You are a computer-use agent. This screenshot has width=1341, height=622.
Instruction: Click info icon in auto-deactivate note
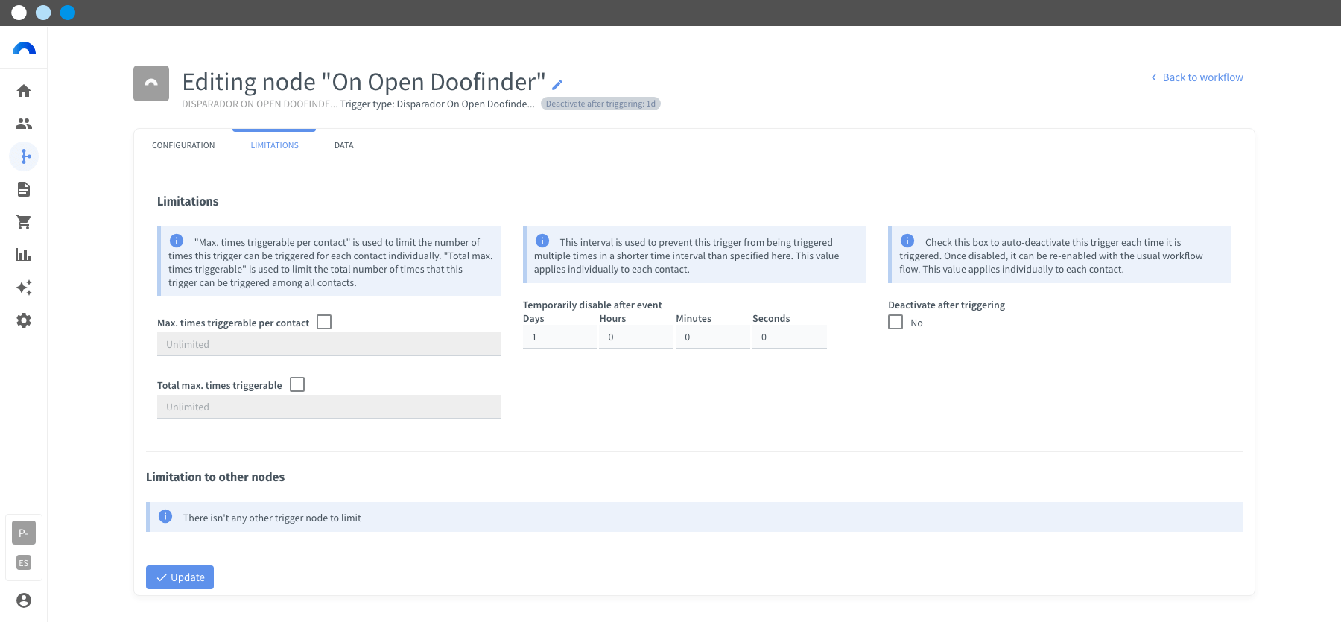click(x=907, y=241)
